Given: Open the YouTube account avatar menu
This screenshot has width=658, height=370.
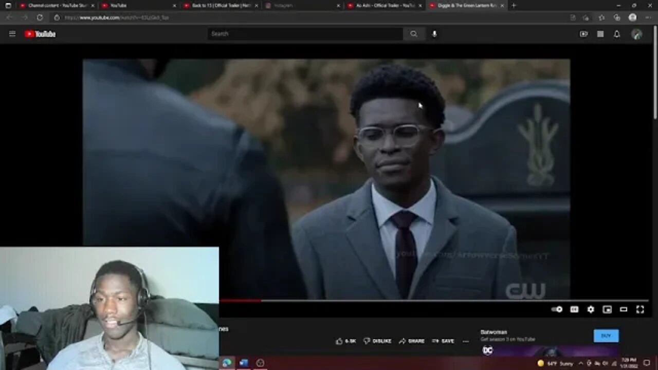Looking at the screenshot, I should [x=637, y=34].
